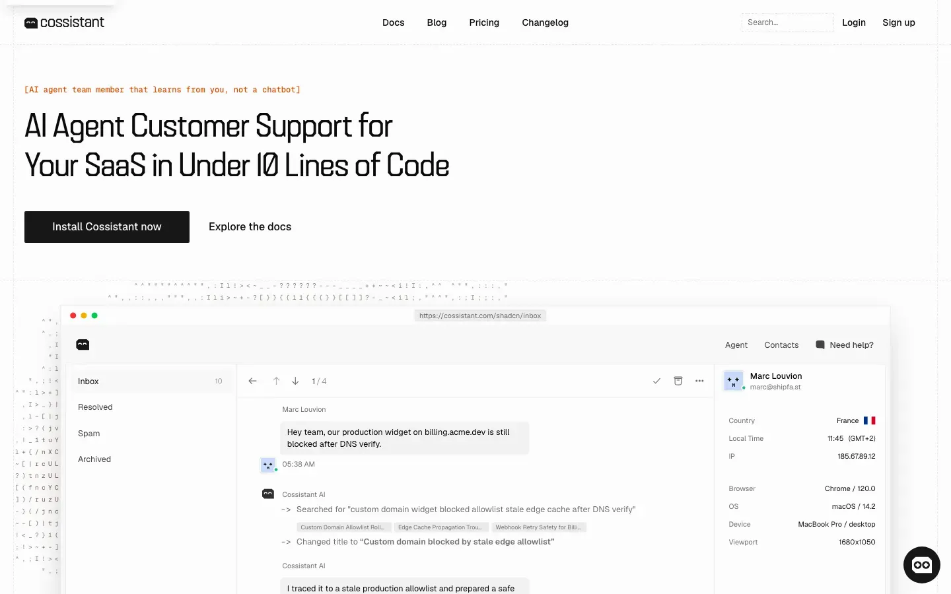Go back with the left arrow icon
This screenshot has height=594, width=951.
pyautogui.click(x=252, y=381)
